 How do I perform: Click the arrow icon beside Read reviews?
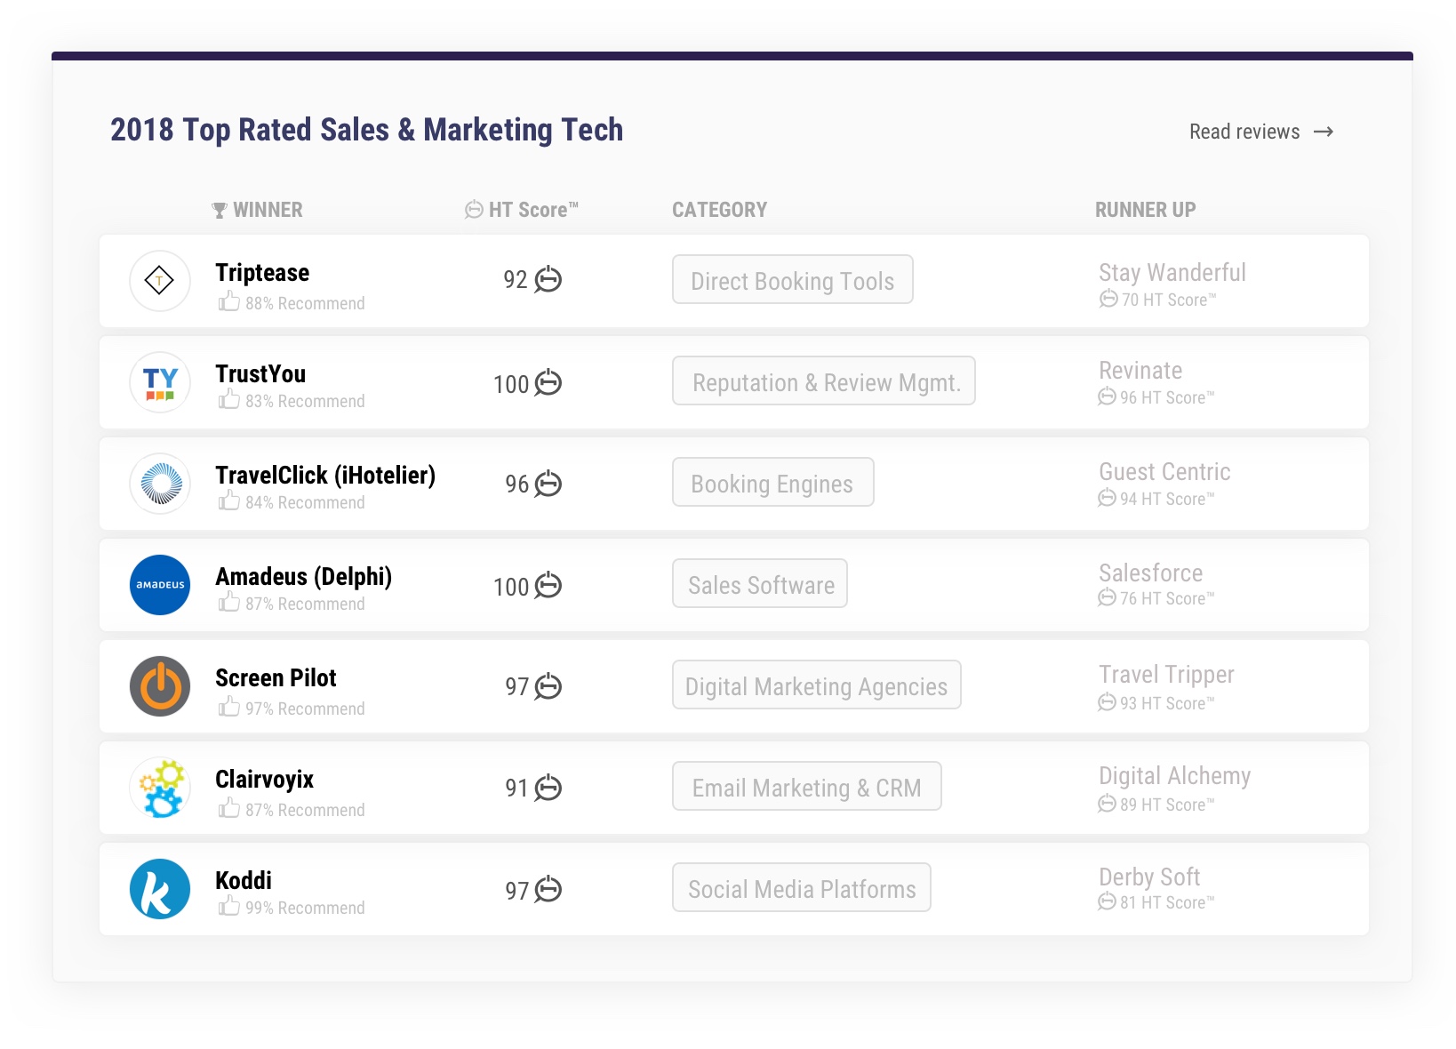pyautogui.click(x=1324, y=132)
